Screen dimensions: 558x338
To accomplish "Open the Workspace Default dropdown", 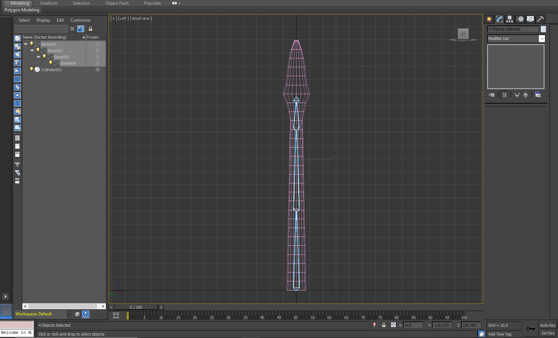I will 69,314.
